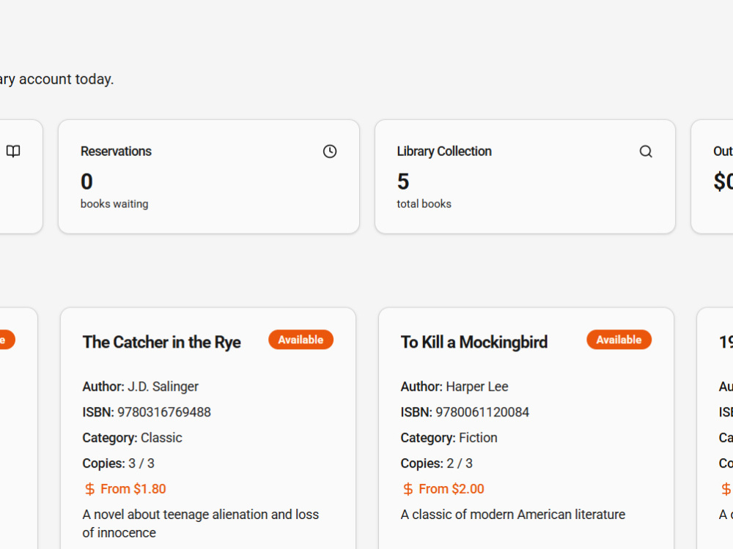Click dollar icon beside From $2.00

(408, 489)
